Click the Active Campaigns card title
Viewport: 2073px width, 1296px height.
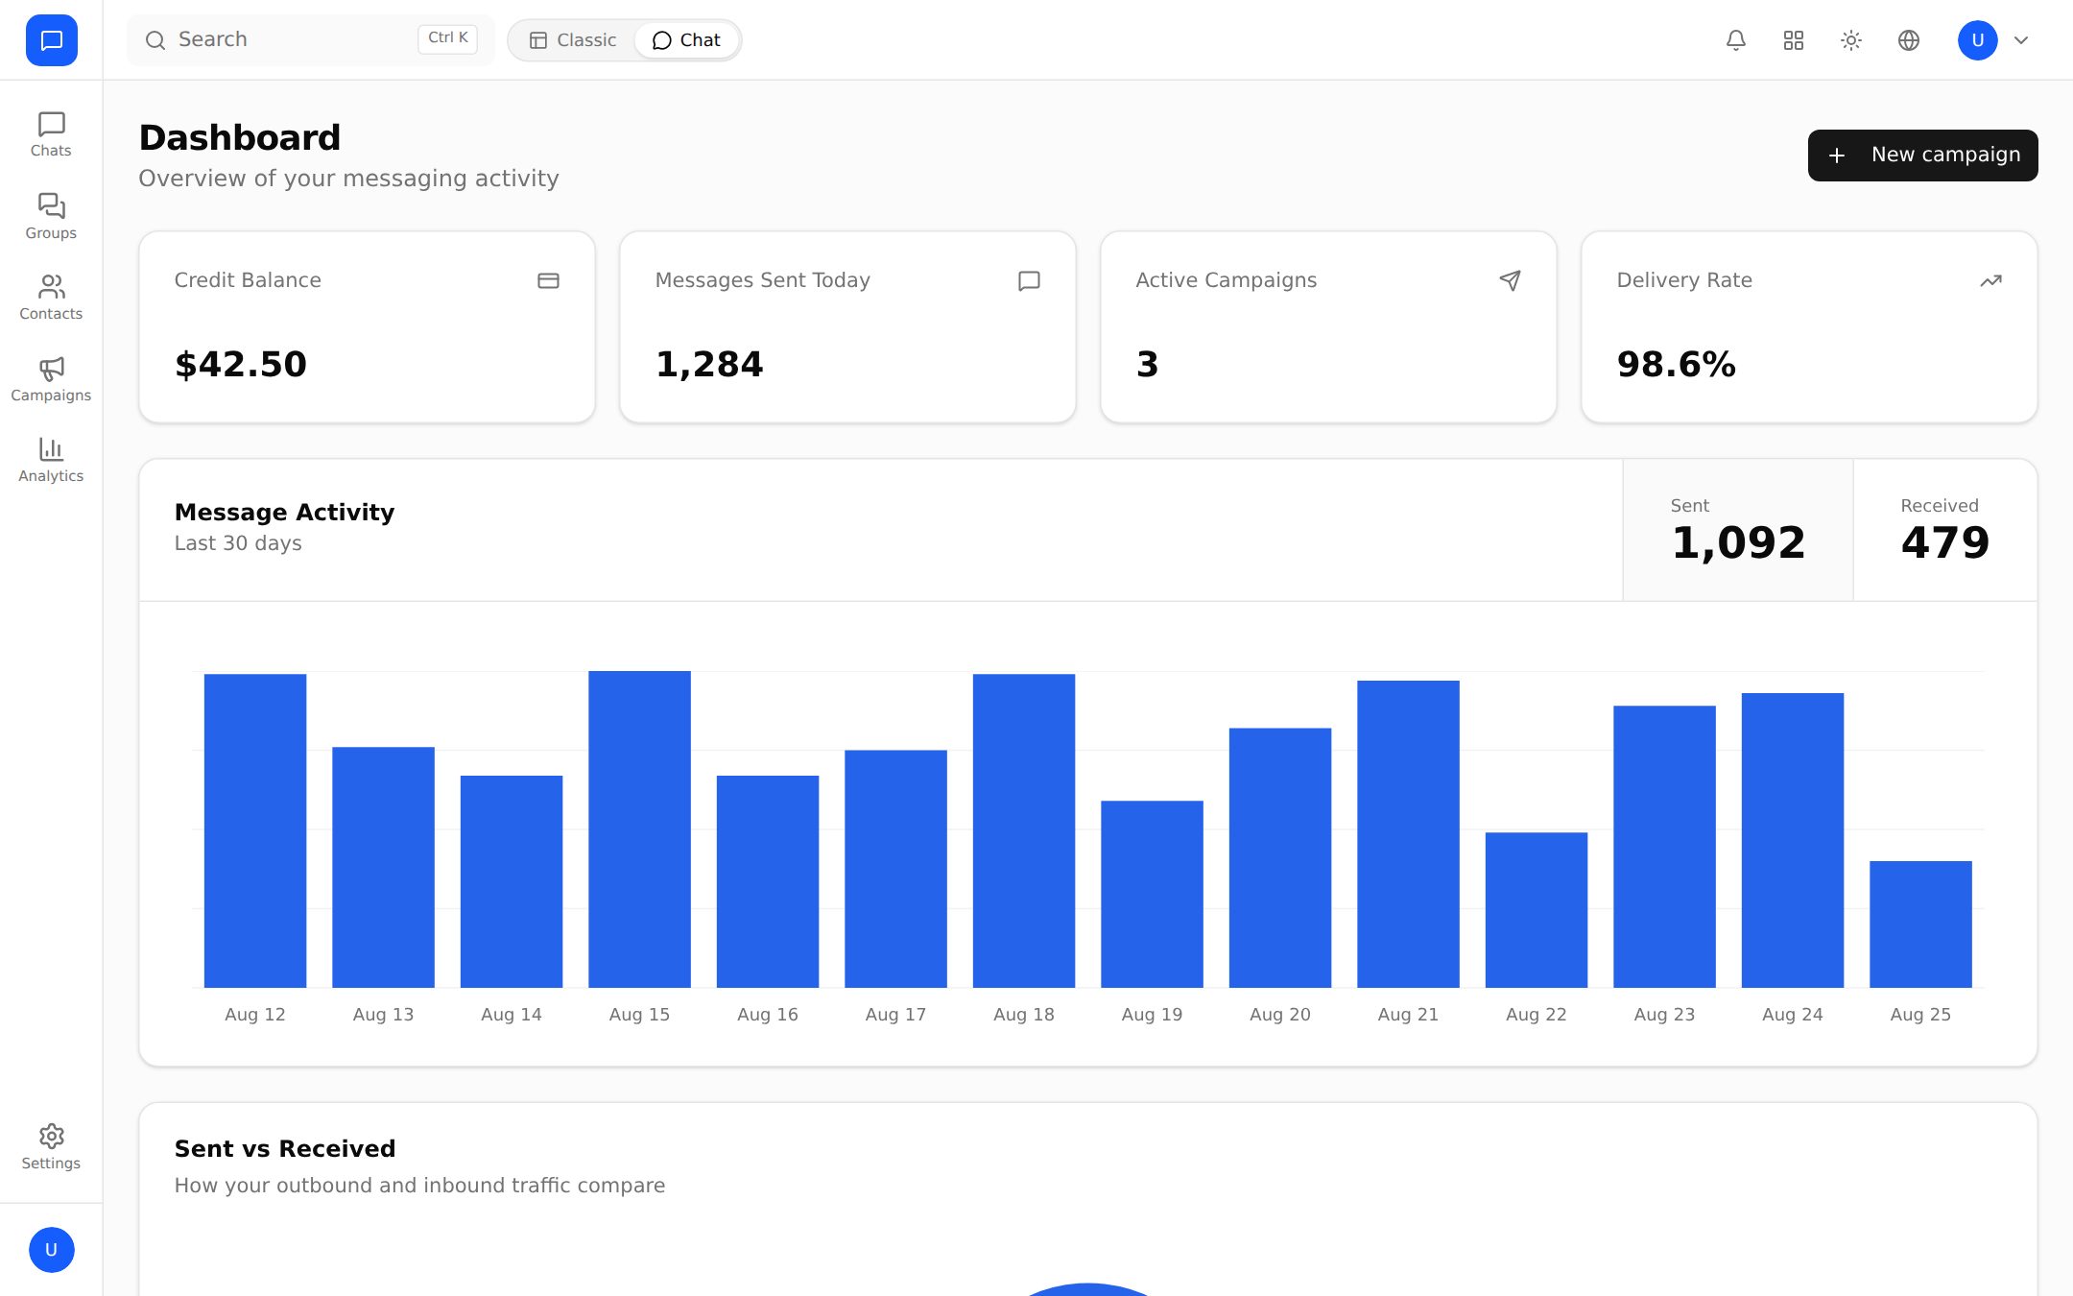point(1227,280)
